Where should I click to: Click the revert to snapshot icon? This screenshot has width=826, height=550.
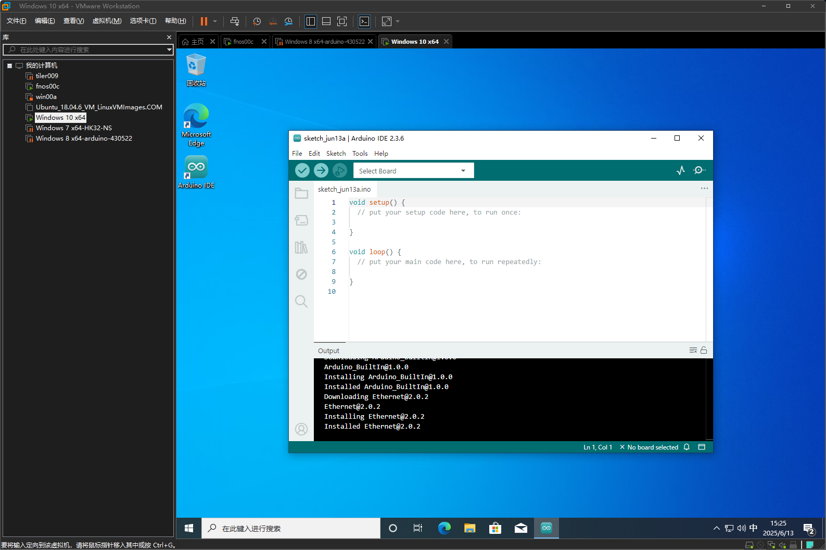[273, 21]
